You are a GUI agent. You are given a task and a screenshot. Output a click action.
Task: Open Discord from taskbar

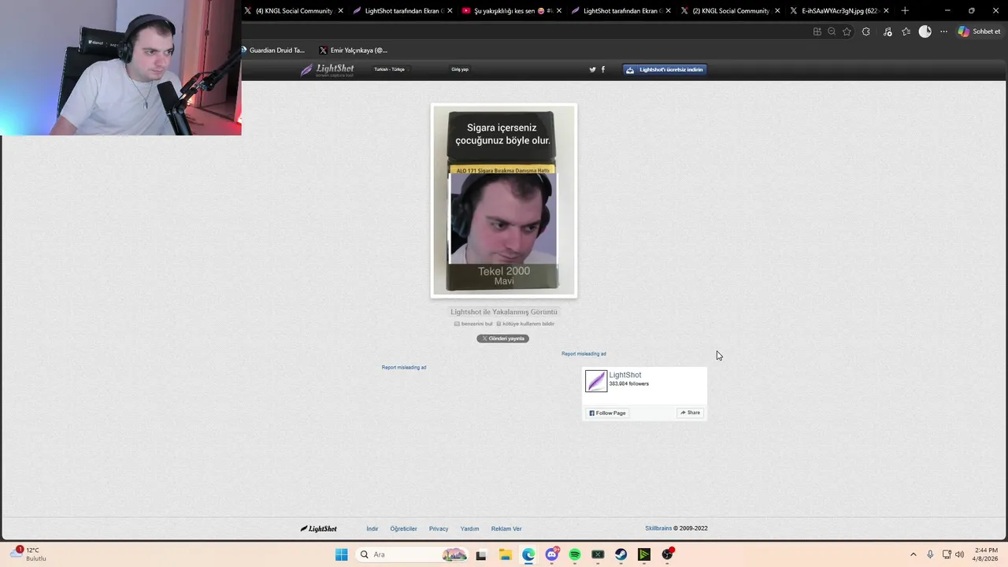click(x=552, y=554)
